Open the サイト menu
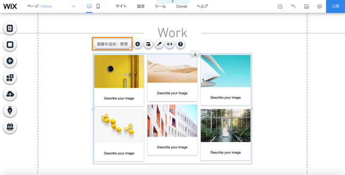This screenshot has width=345, height=175. (121, 6)
